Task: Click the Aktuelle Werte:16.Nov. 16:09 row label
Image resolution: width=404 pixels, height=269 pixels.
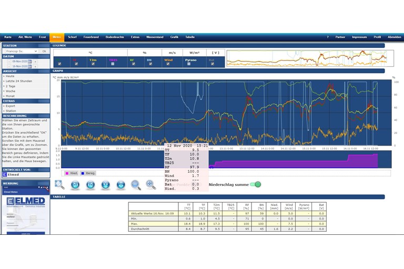Action: pyautogui.click(x=152, y=213)
